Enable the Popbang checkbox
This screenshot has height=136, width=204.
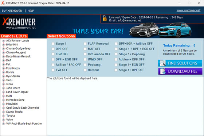85,65
